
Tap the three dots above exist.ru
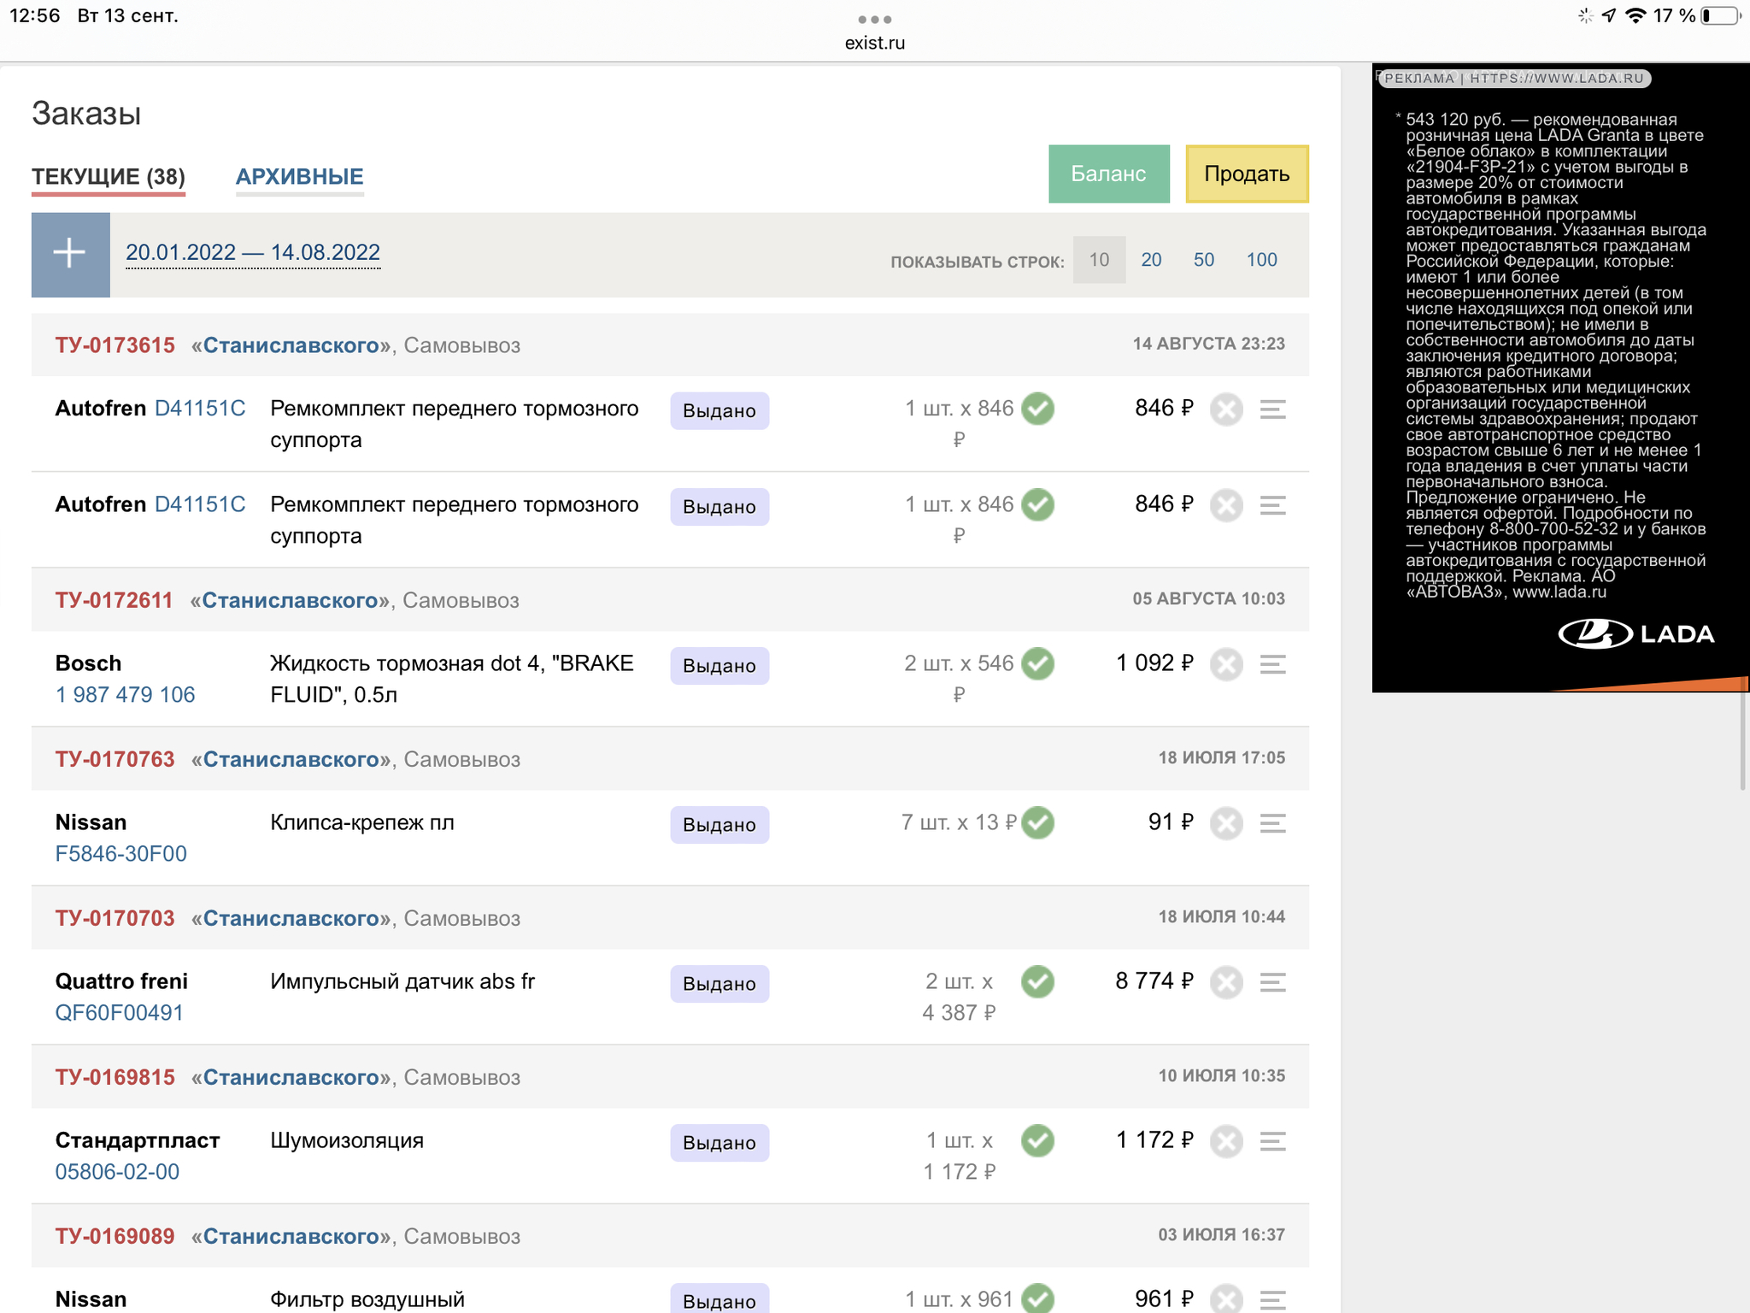(875, 19)
